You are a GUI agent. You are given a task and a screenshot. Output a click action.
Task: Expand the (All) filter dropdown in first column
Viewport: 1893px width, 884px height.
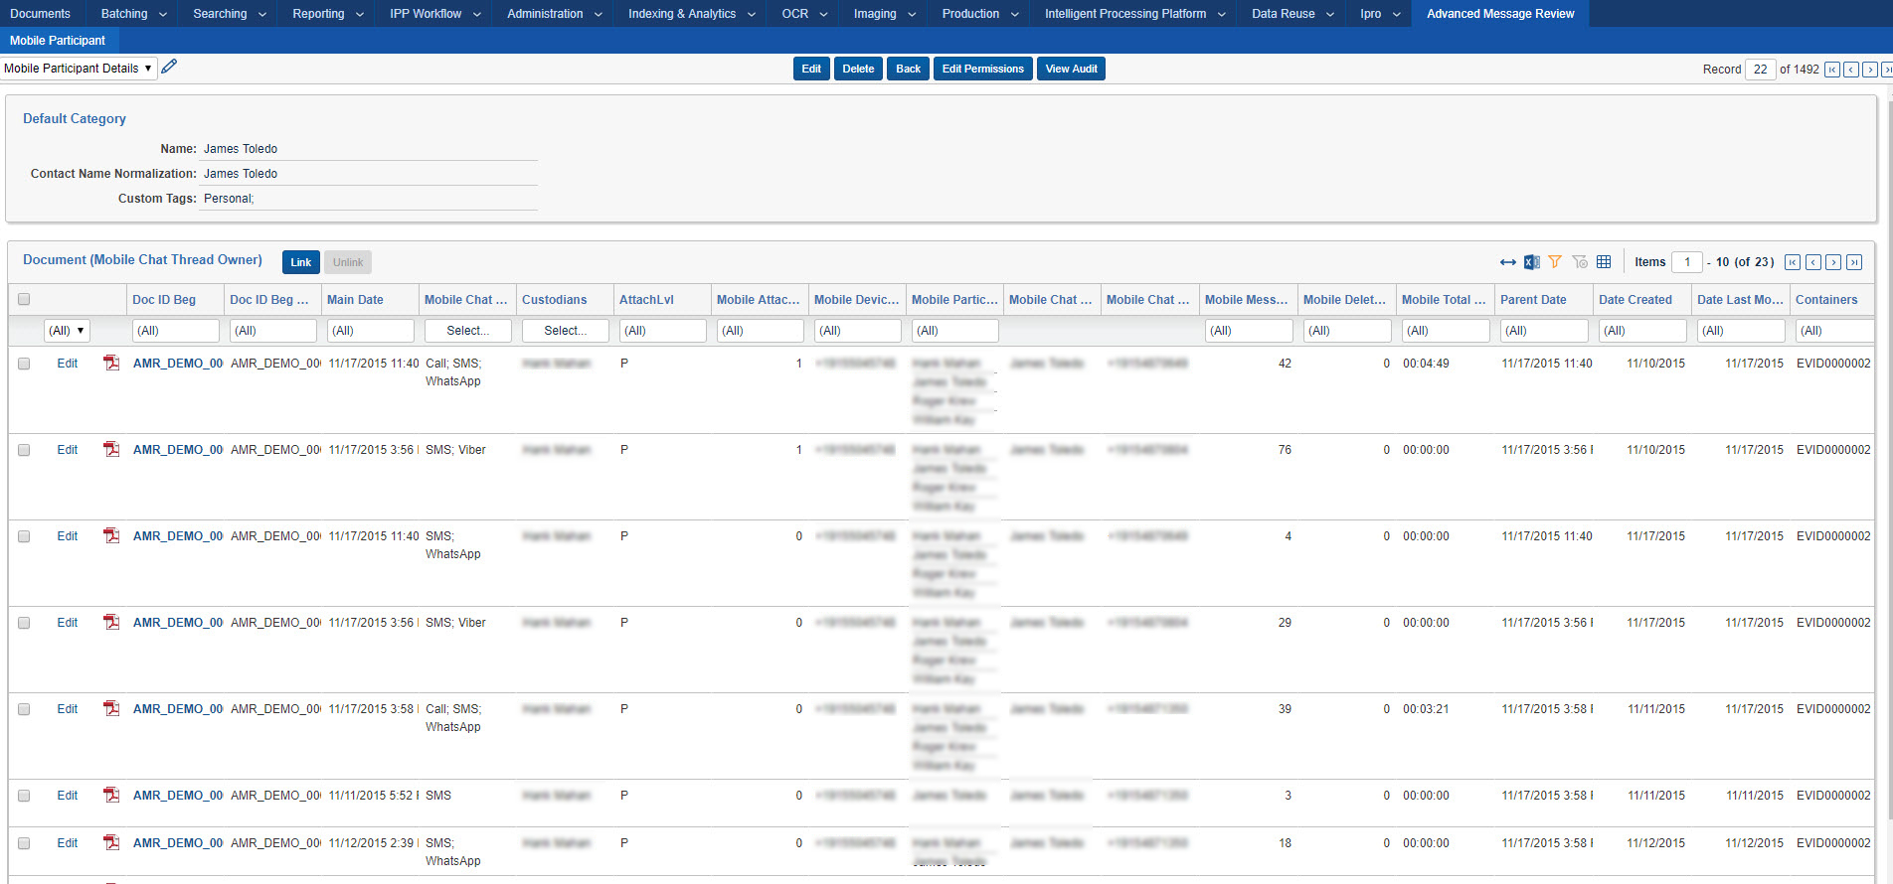(67, 331)
